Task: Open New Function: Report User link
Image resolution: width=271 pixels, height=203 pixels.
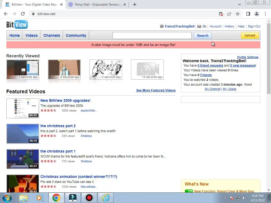Action: point(224,191)
